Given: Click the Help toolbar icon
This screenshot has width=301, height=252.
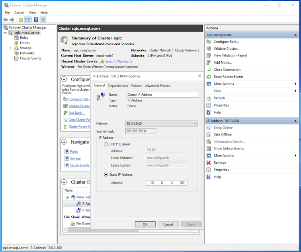Looking at the screenshot, I should [x=36, y=19].
